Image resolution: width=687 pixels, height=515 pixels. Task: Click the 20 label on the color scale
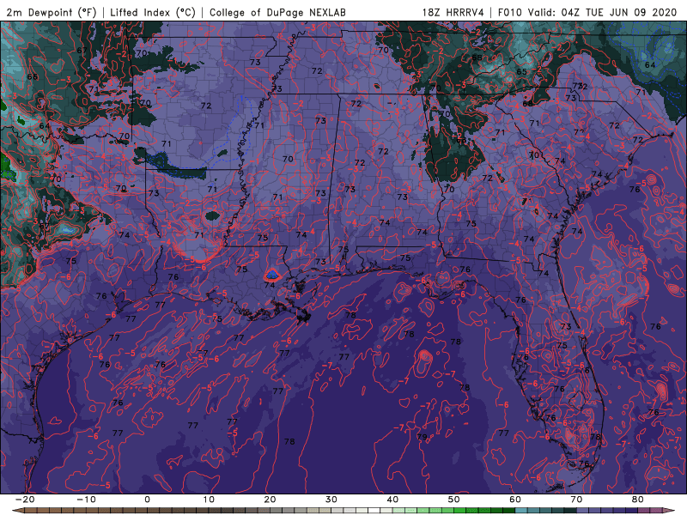(x=270, y=500)
